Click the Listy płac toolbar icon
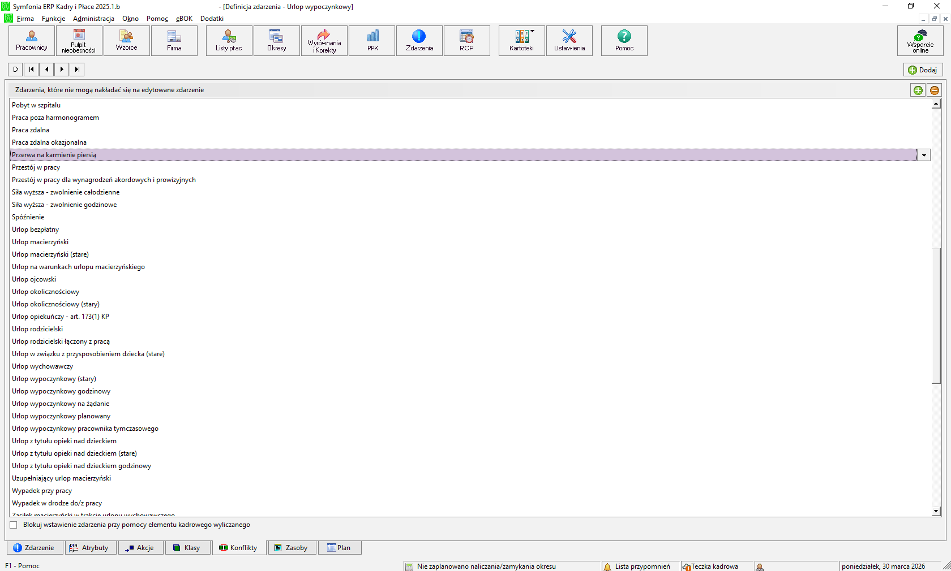This screenshot has height=571, width=951. coord(229,41)
